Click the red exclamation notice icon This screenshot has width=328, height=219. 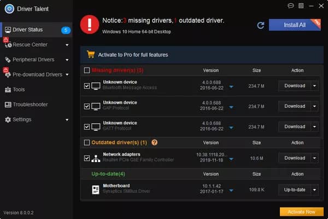[90, 25]
